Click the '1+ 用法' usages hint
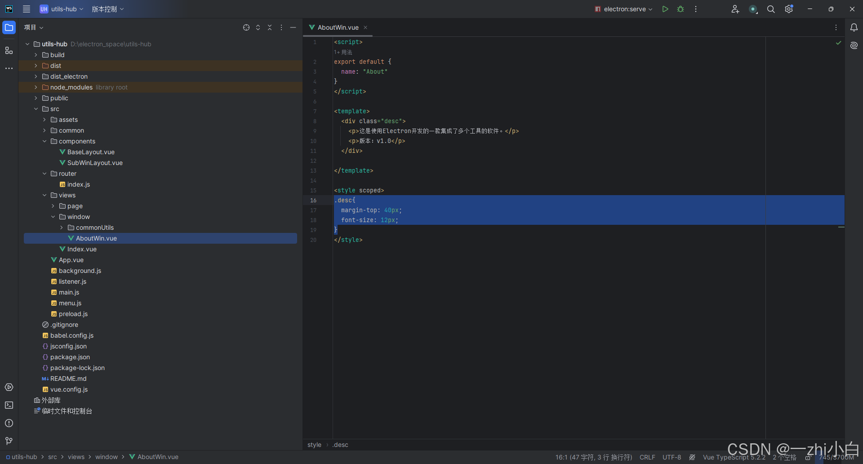The width and height of the screenshot is (863, 464). point(343,52)
